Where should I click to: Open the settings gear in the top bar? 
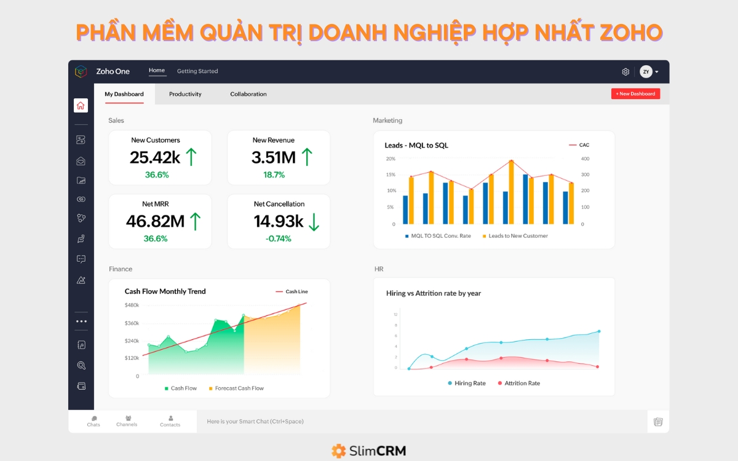tap(625, 72)
